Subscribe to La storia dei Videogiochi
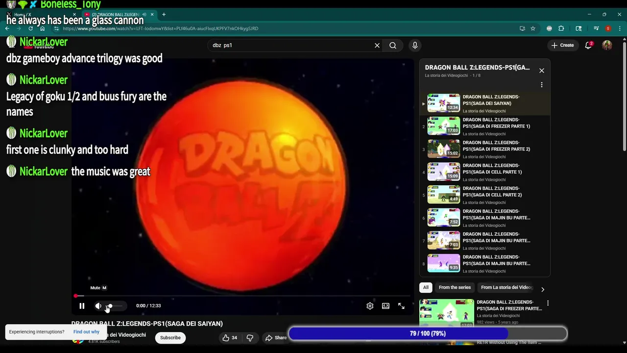 coord(170,338)
